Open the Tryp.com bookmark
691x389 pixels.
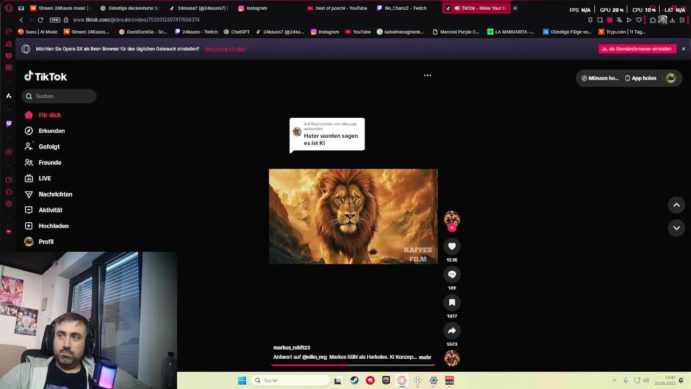coord(622,32)
